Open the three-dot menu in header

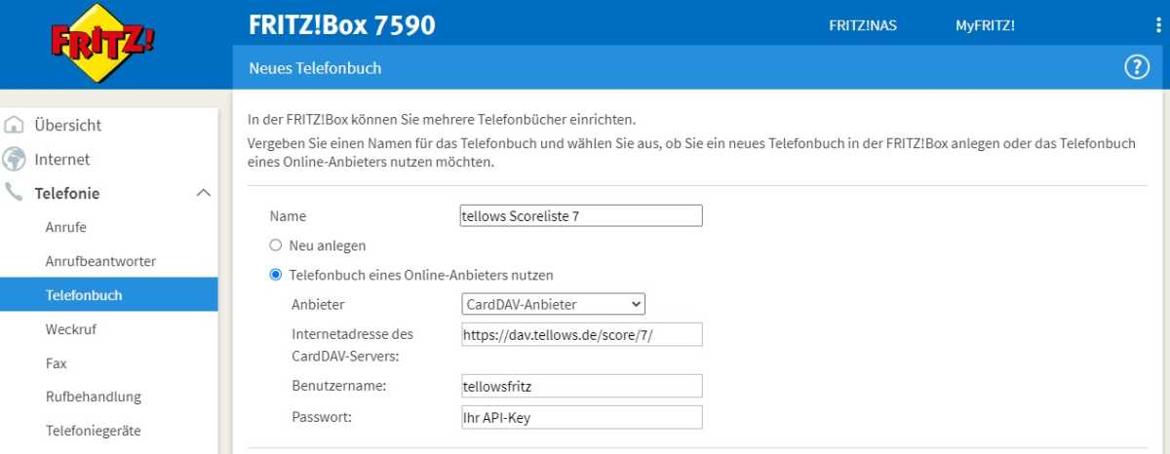click(1157, 25)
